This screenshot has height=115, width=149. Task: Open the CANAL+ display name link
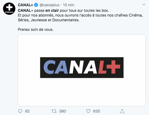(25, 5)
